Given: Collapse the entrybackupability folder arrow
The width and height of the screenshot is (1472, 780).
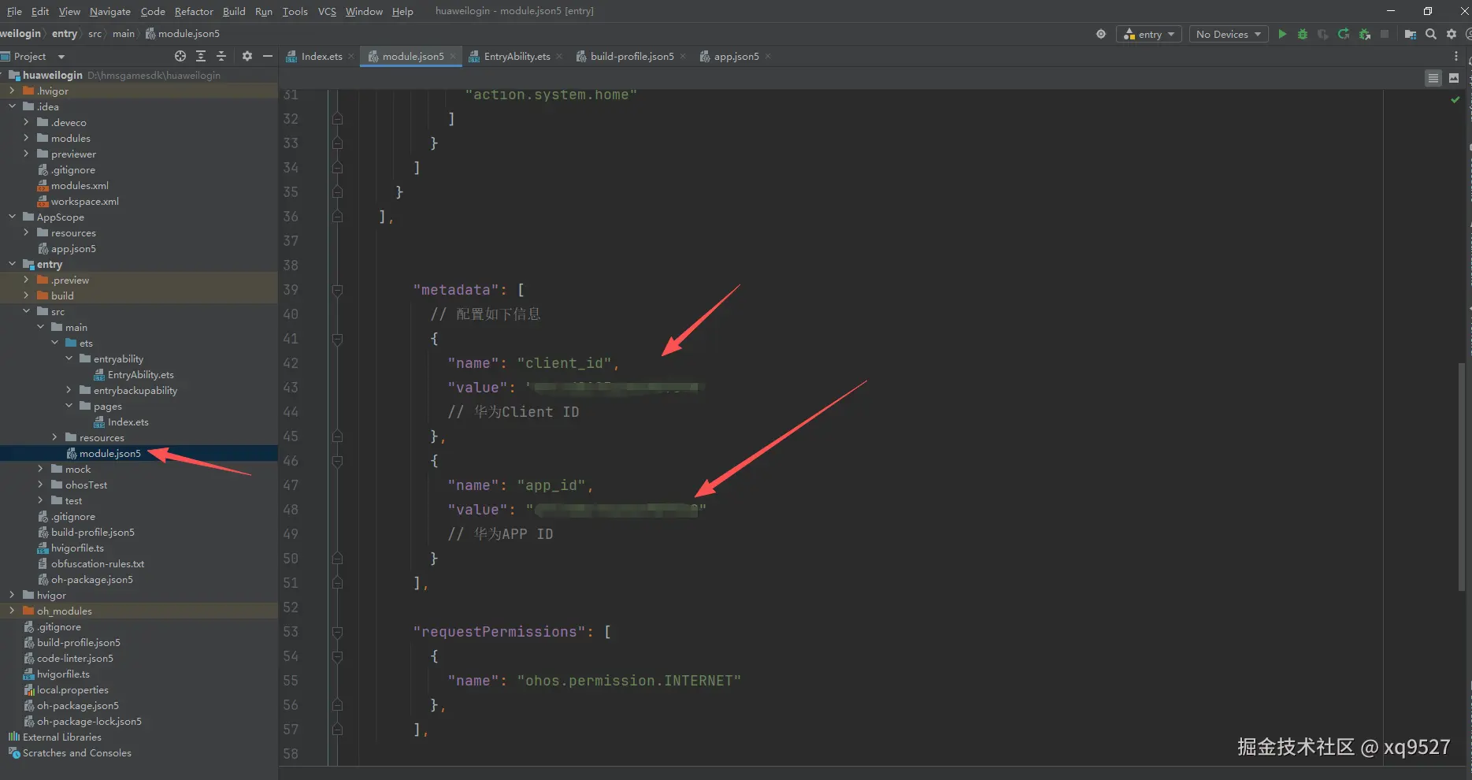Looking at the screenshot, I should [69, 390].
